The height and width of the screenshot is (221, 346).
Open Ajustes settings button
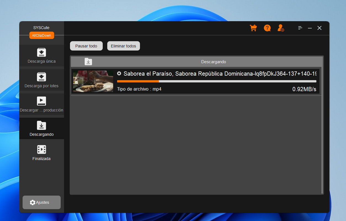point(41,202)
